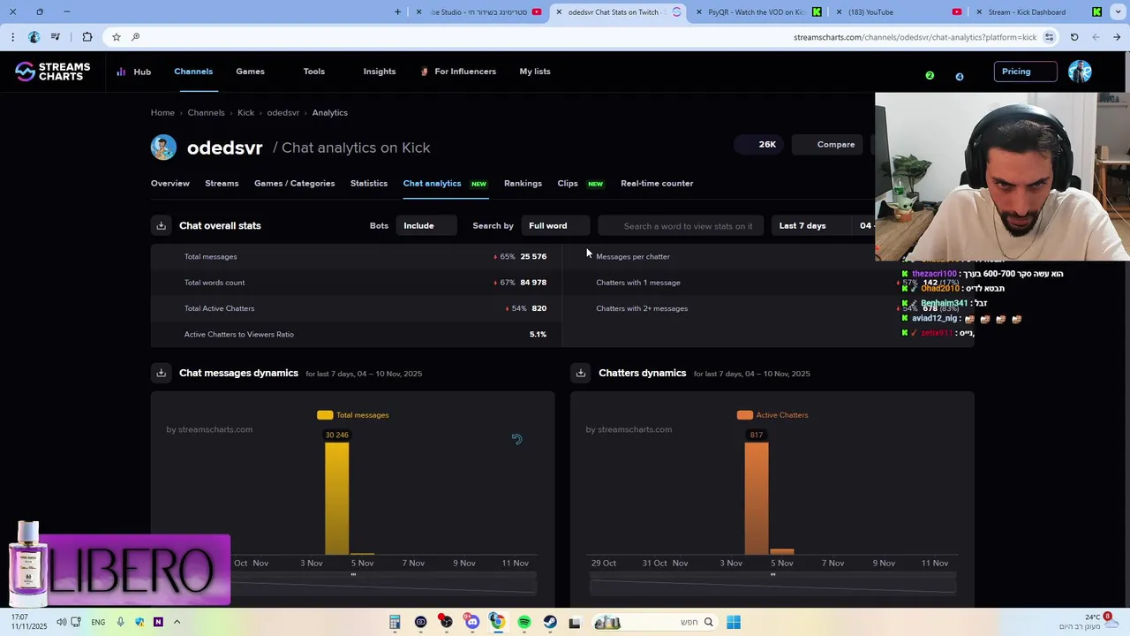Click the orange Active Chatters bar labeled 817
Image resolution: width=1130 pixels, height=636 pixels.
click(757, 498)
